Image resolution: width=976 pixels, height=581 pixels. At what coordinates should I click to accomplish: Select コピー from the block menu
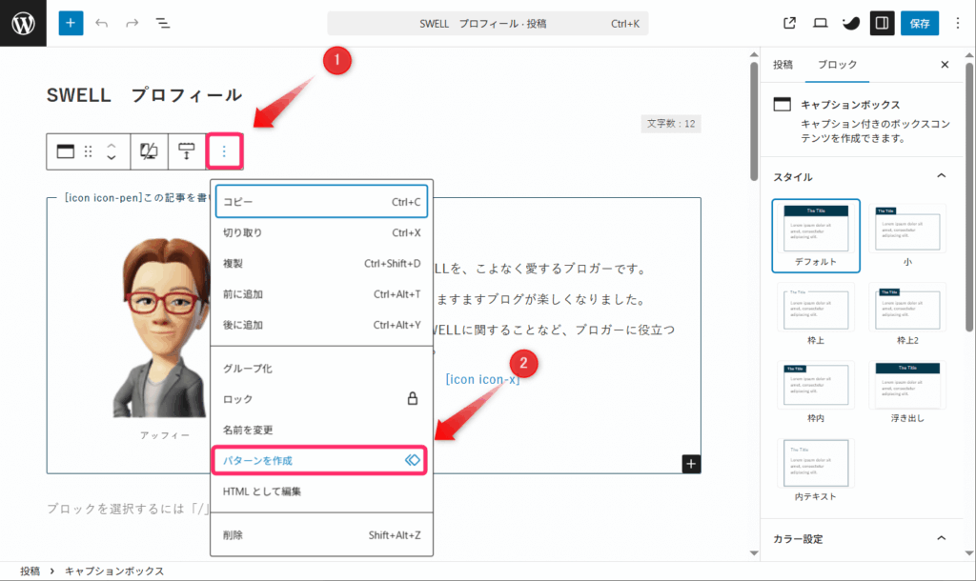click(x=322, y=202)
